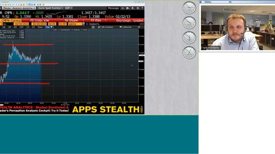This screenshot has height=154, width=275.
Task: Click Внутридн. график title
Action: (x=130, y=21)
